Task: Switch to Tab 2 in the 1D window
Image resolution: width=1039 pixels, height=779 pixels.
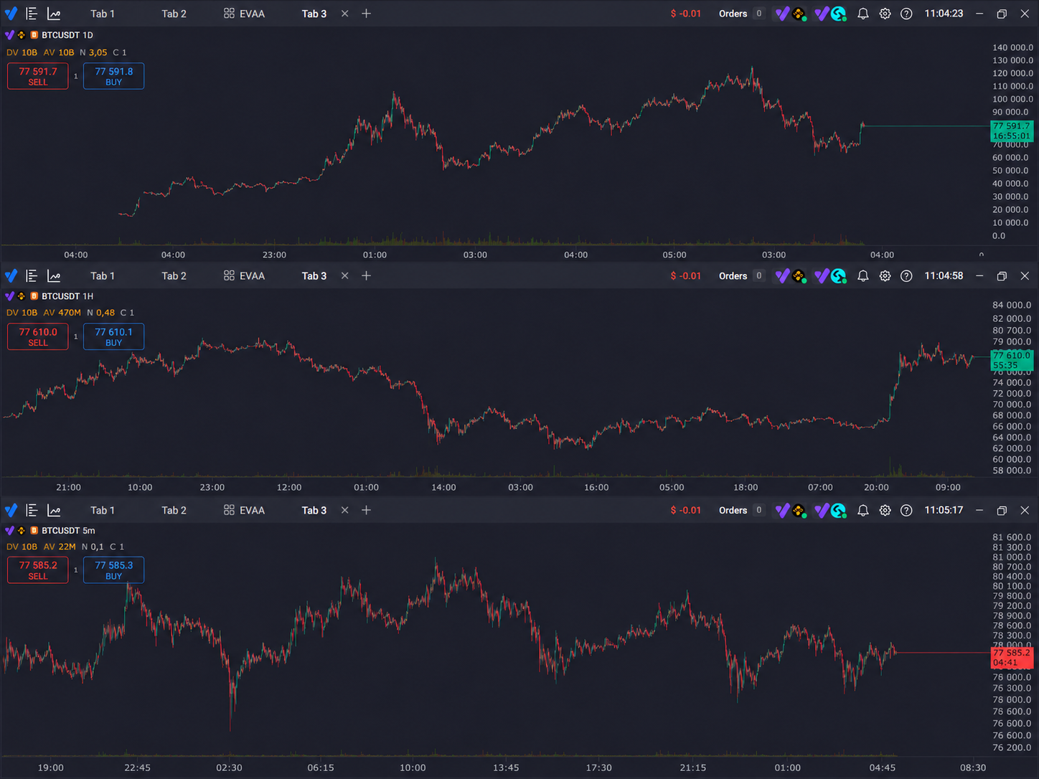Action: tap(174, 14)
